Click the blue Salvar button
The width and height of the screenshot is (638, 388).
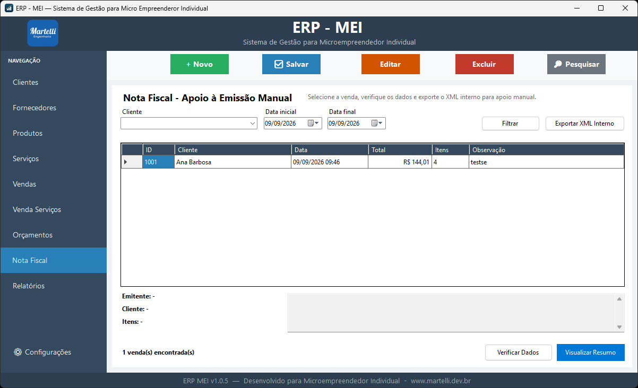click(x=291, y=64)
